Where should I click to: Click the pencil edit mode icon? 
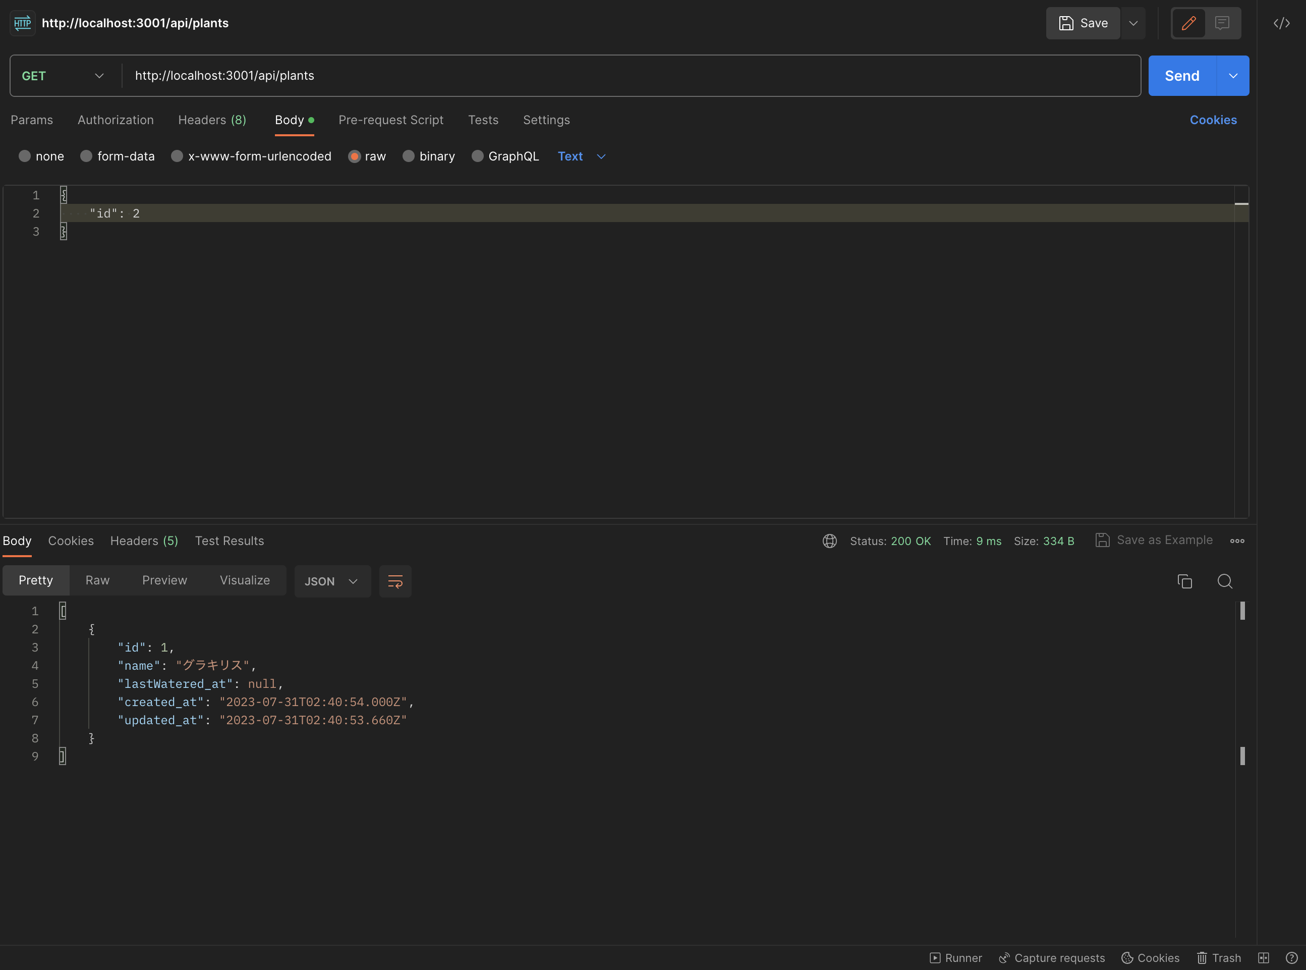(x=1188, y=24)
